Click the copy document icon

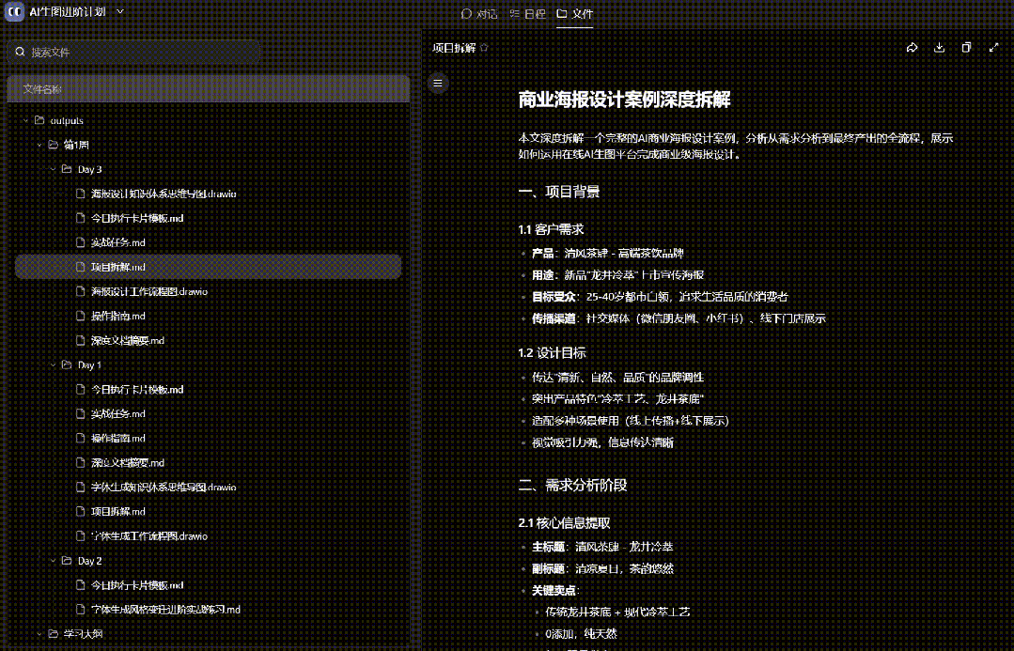tap(966, 47)
